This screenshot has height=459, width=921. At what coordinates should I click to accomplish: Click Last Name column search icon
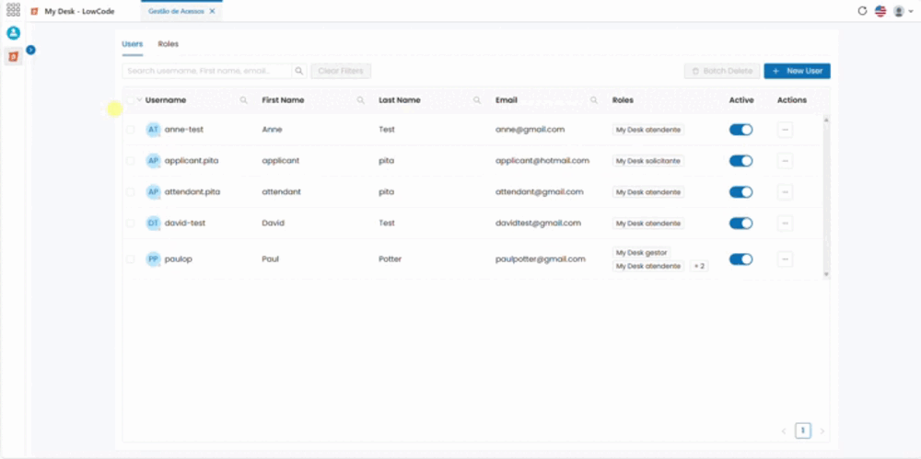(477, 100)
